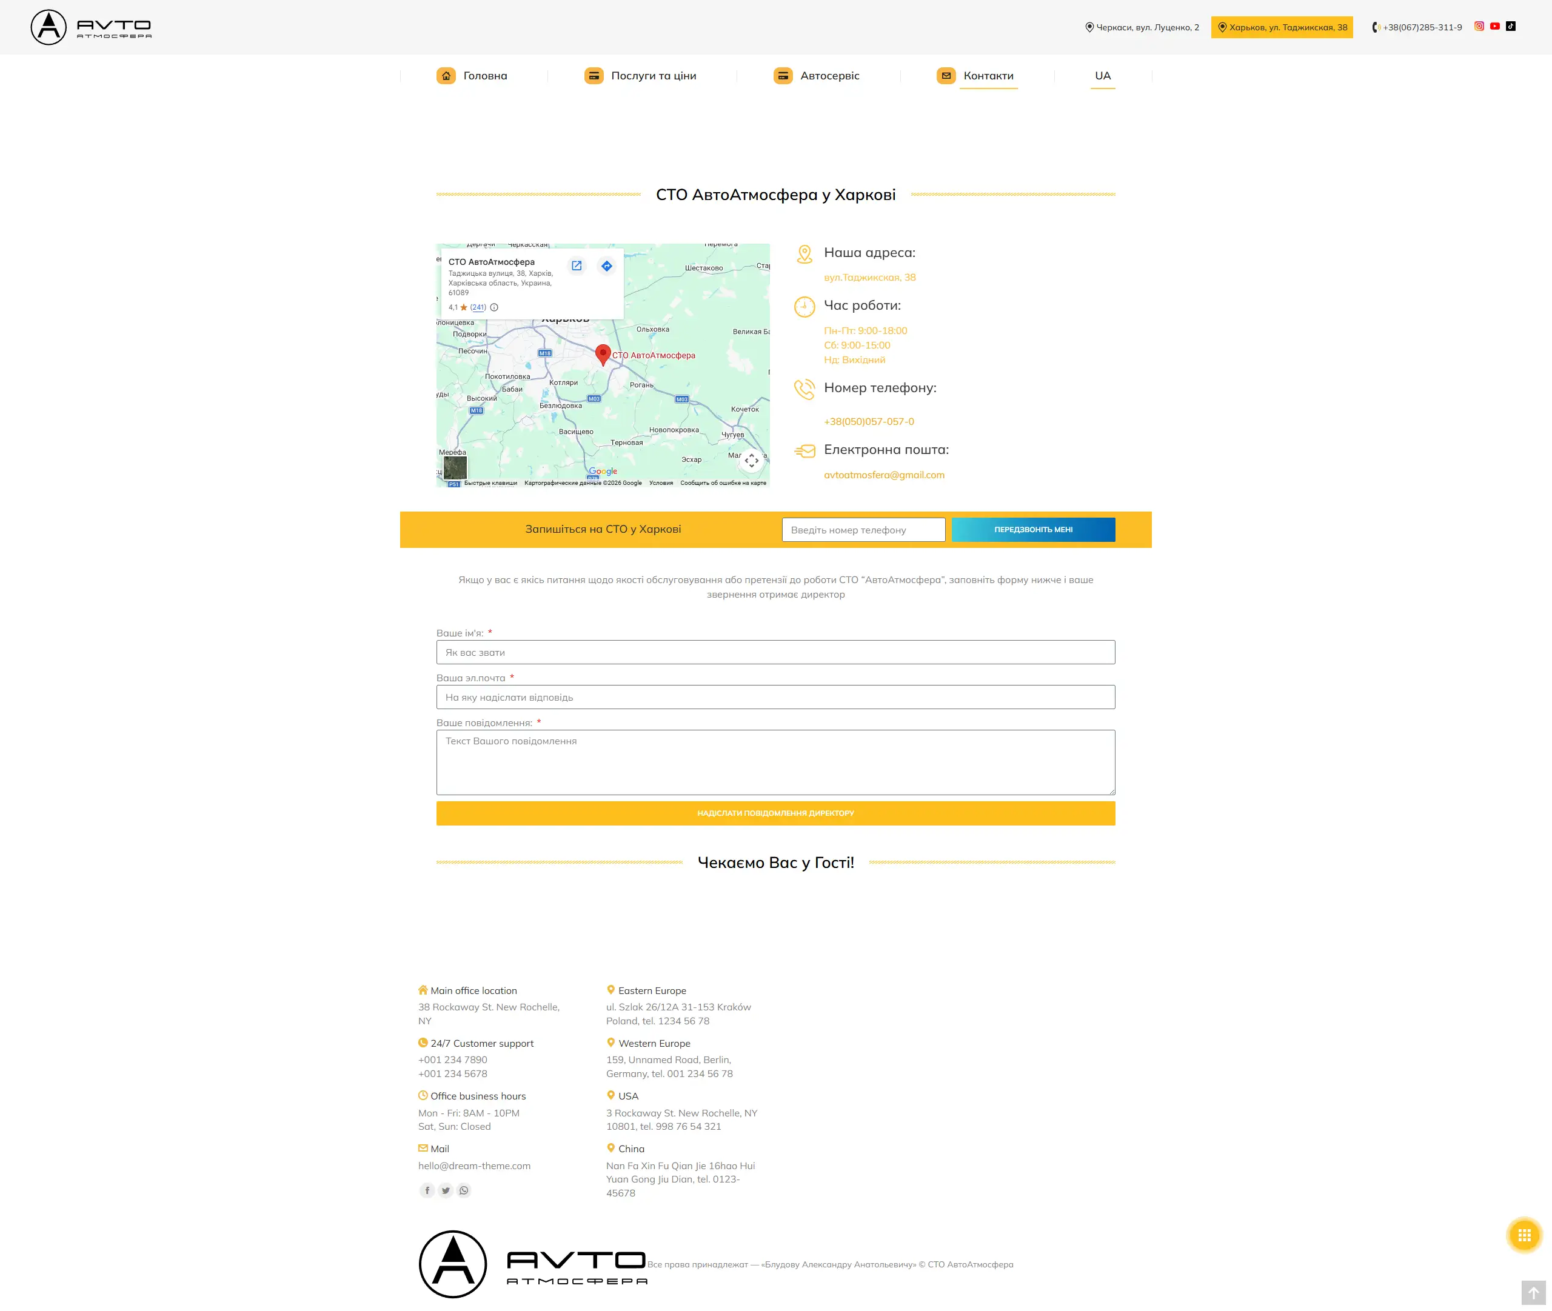Viewport: 1552px width, 1311px height.
Task: Click the Eastern Europe footer heading
Action: tap(652, 991)
